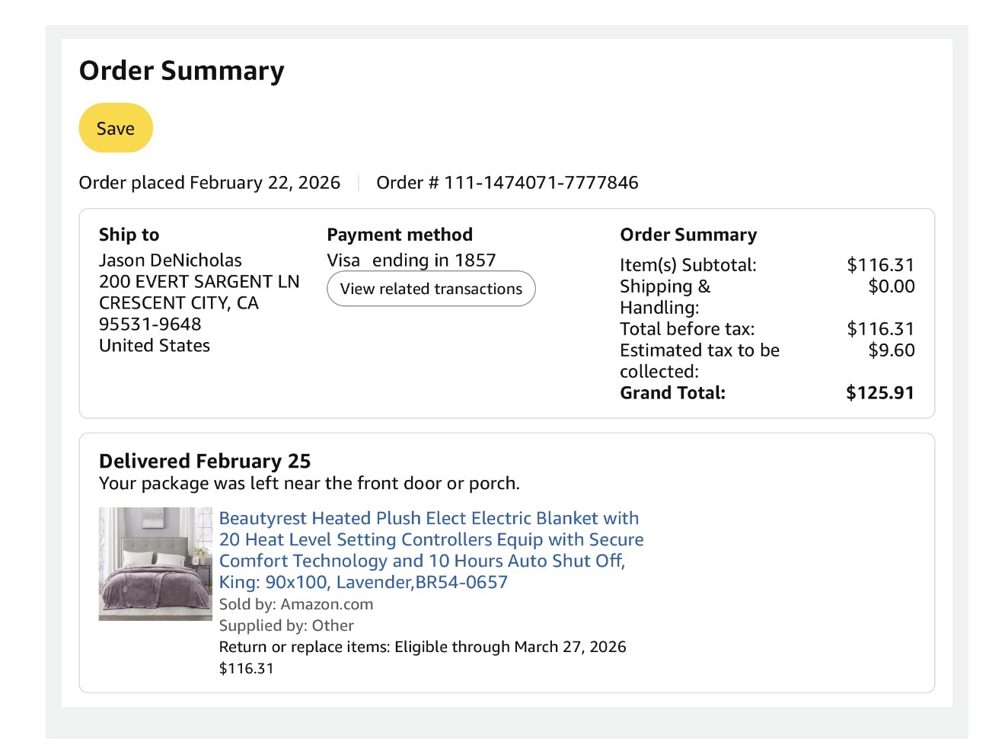
Task: Select the $0.00 shipping and handling amount
Action: click(x=892, y=286)
